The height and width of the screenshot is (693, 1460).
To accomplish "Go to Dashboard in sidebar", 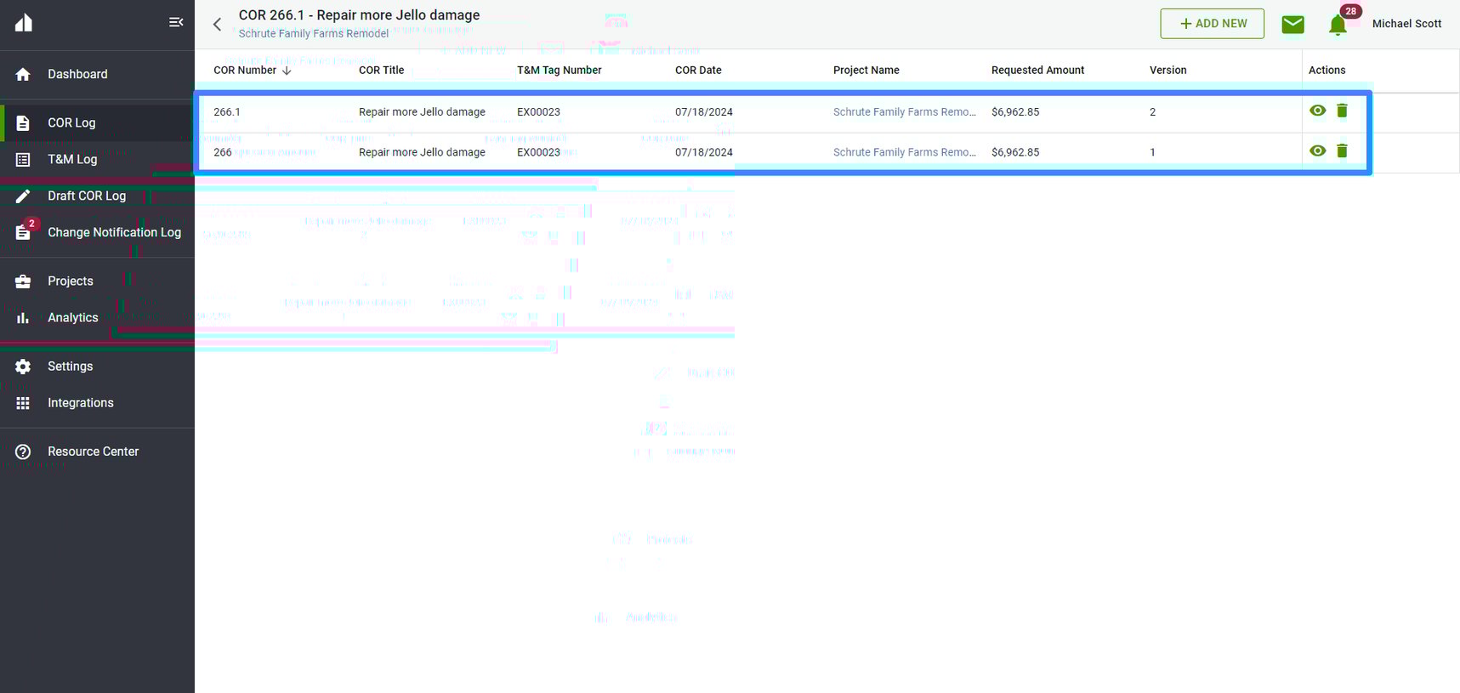I will [x=77, y=74].
